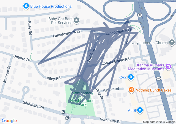
Task: Select the CVS store shopping pin
Action: click(x=131, y=77)
